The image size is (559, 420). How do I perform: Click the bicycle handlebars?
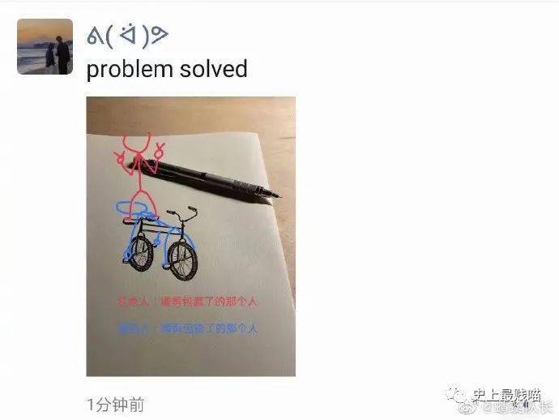tap(181, 212)
